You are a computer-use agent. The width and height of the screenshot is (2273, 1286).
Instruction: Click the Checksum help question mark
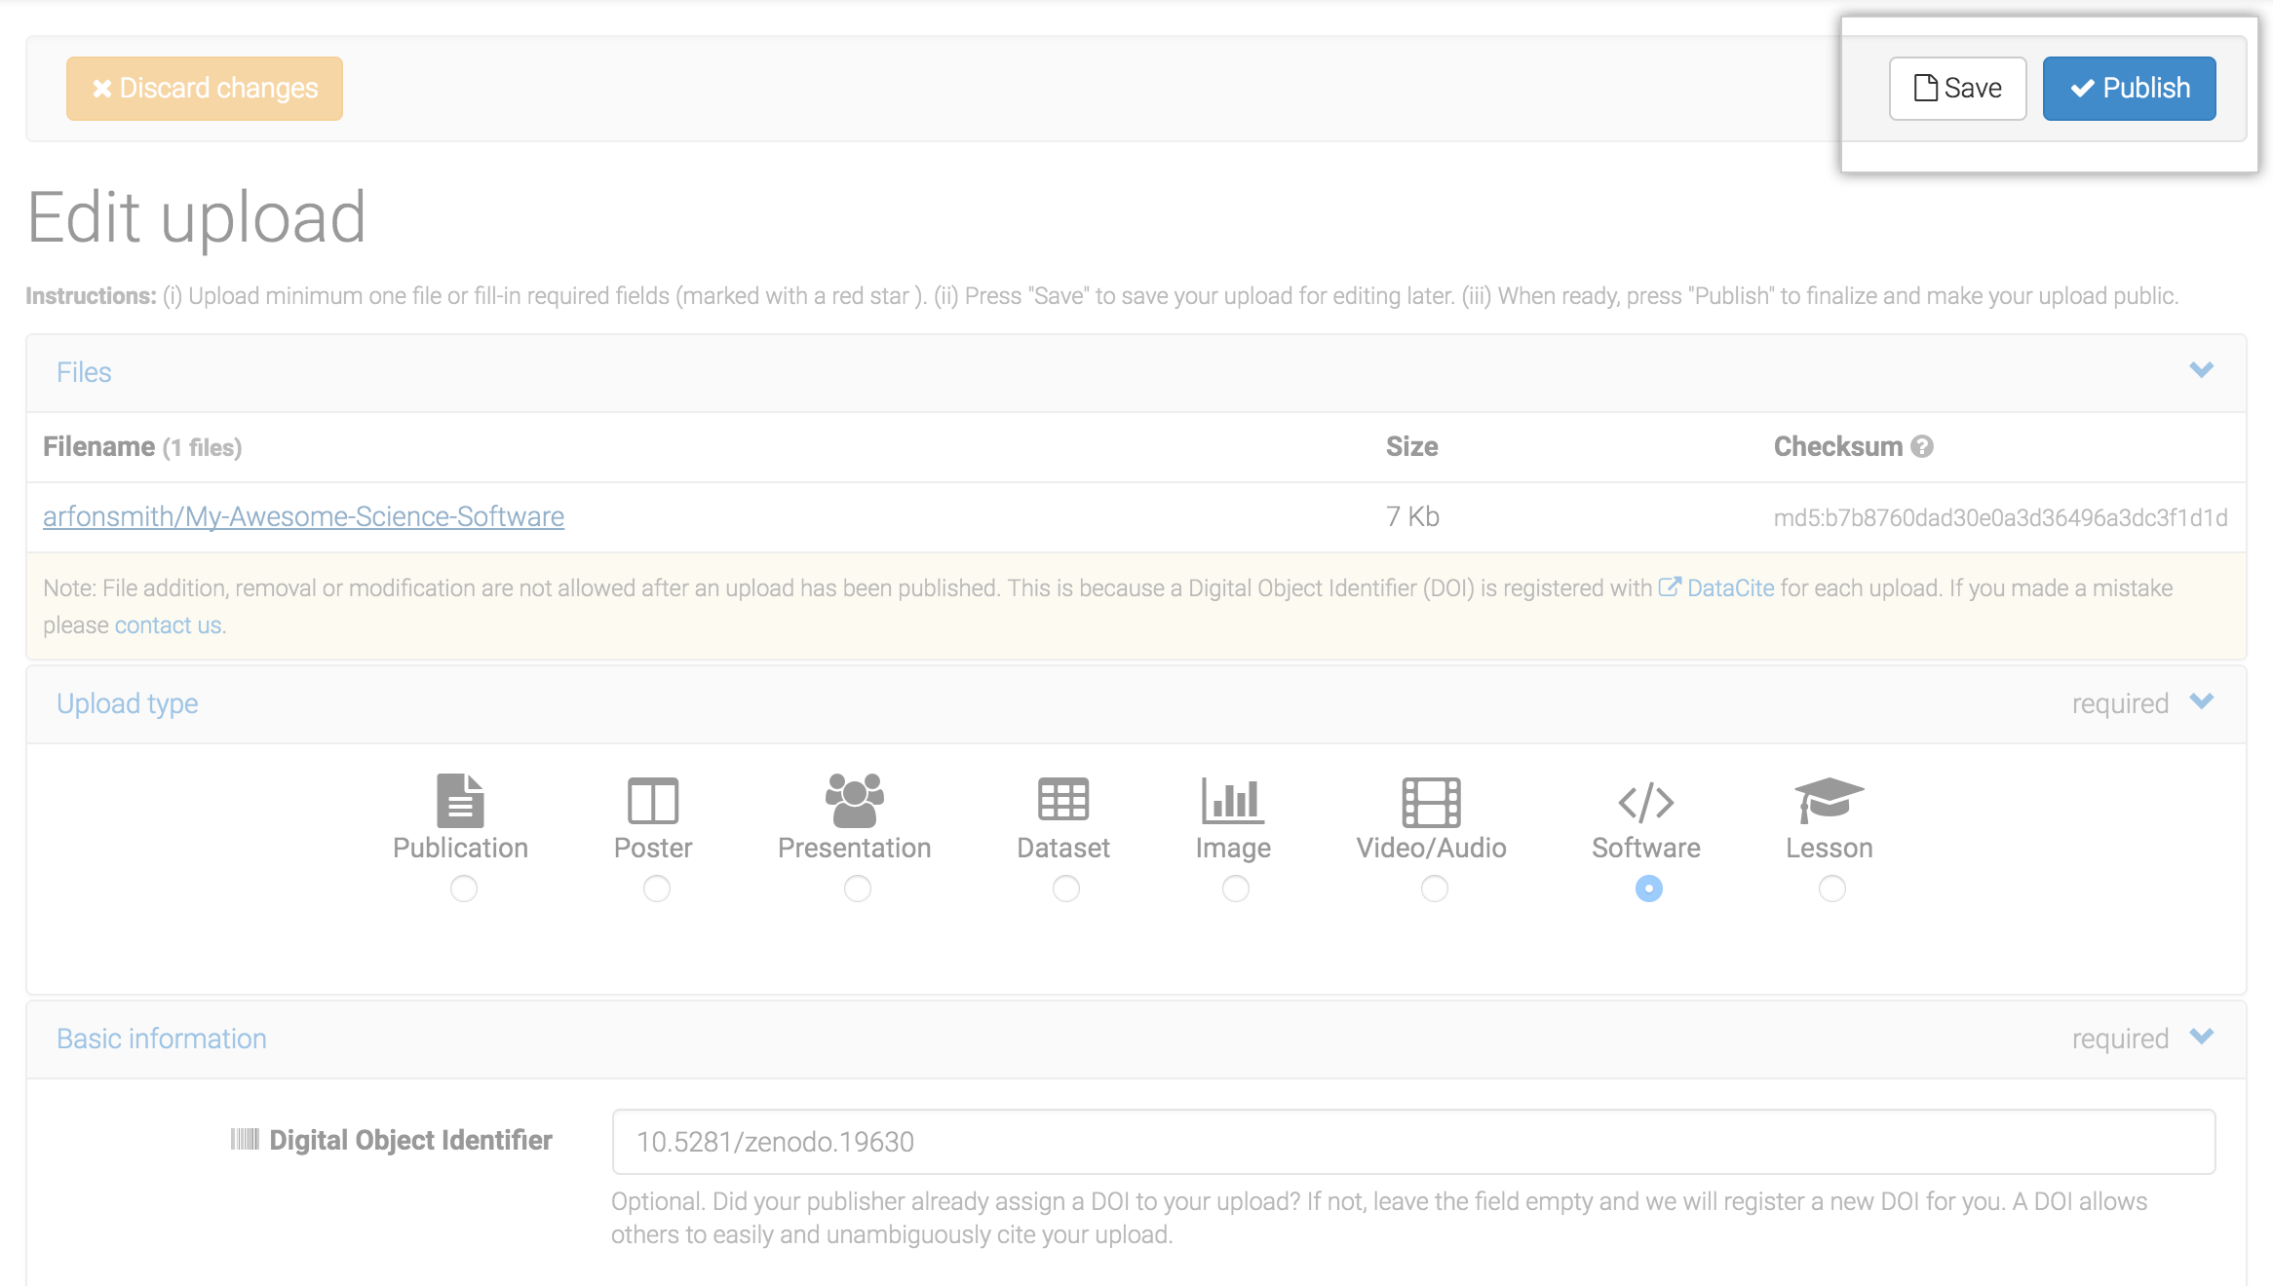coord(1922,447)
